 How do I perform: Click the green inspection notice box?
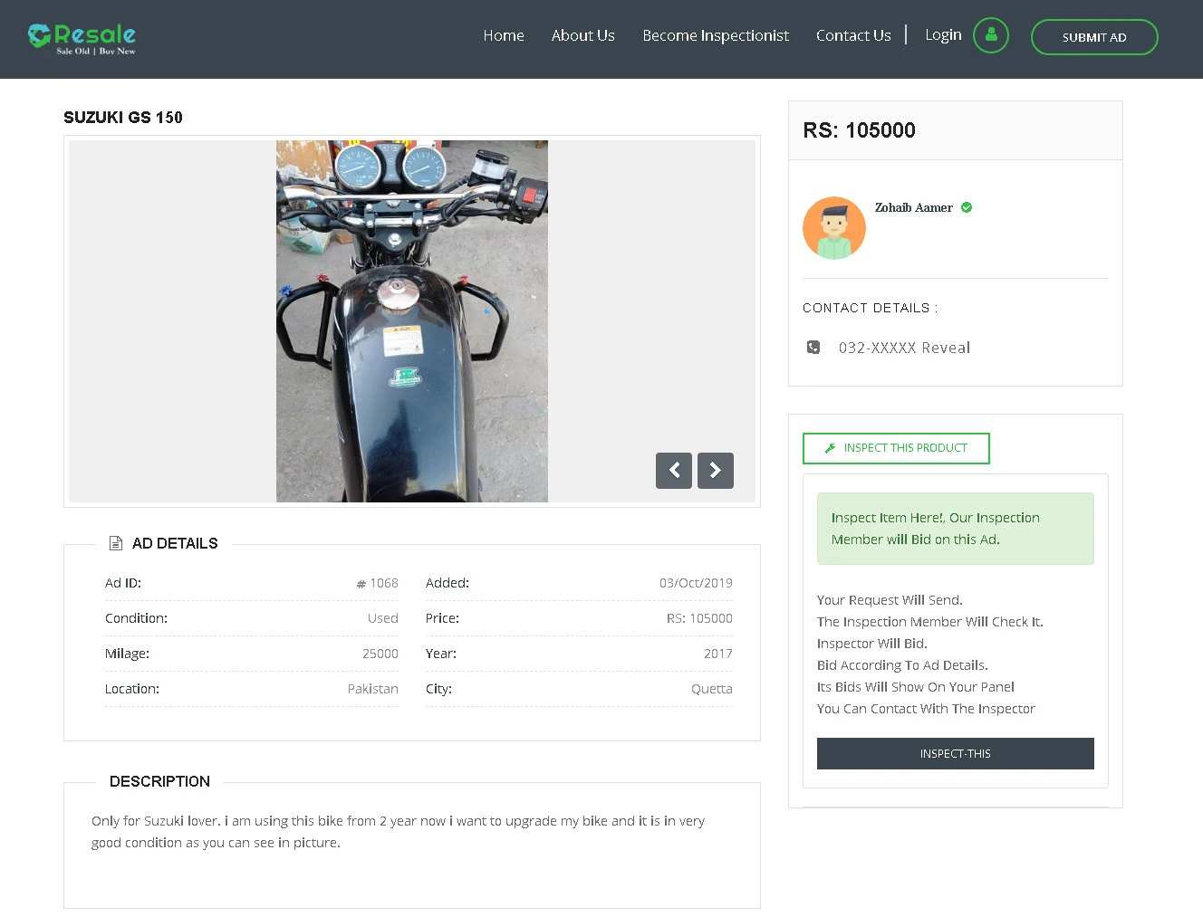[956, 529]
